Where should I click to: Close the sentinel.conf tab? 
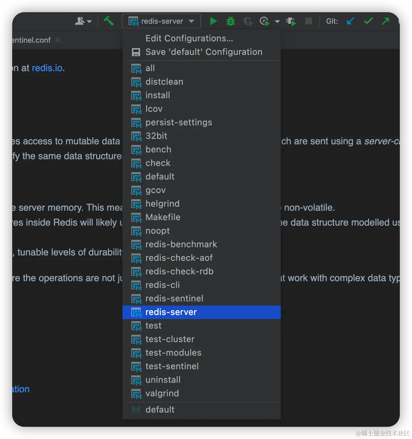(58, 40)
